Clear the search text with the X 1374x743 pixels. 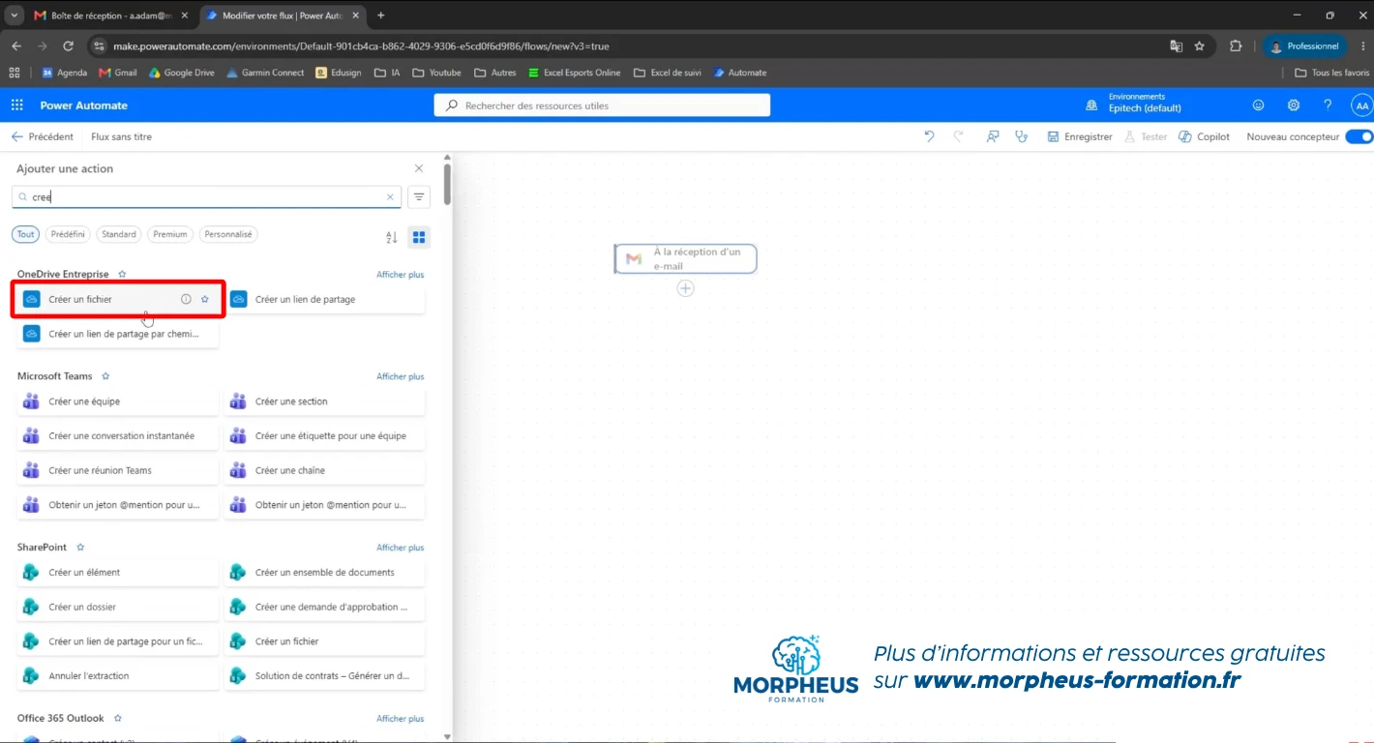[x=391, y=196]
